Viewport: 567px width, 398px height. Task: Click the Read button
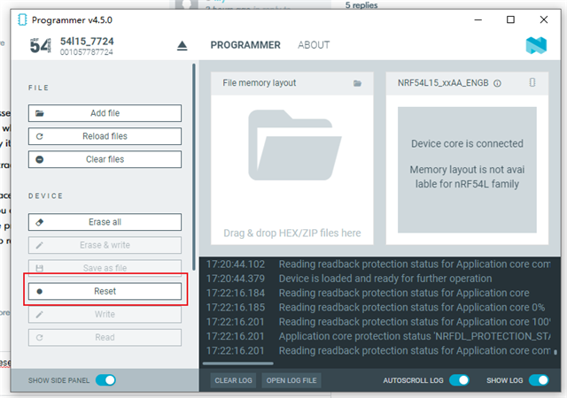[105, 337]
